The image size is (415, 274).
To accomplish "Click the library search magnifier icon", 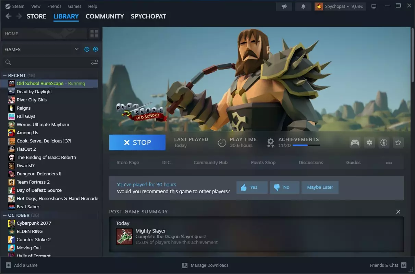I will pos(8,62).
